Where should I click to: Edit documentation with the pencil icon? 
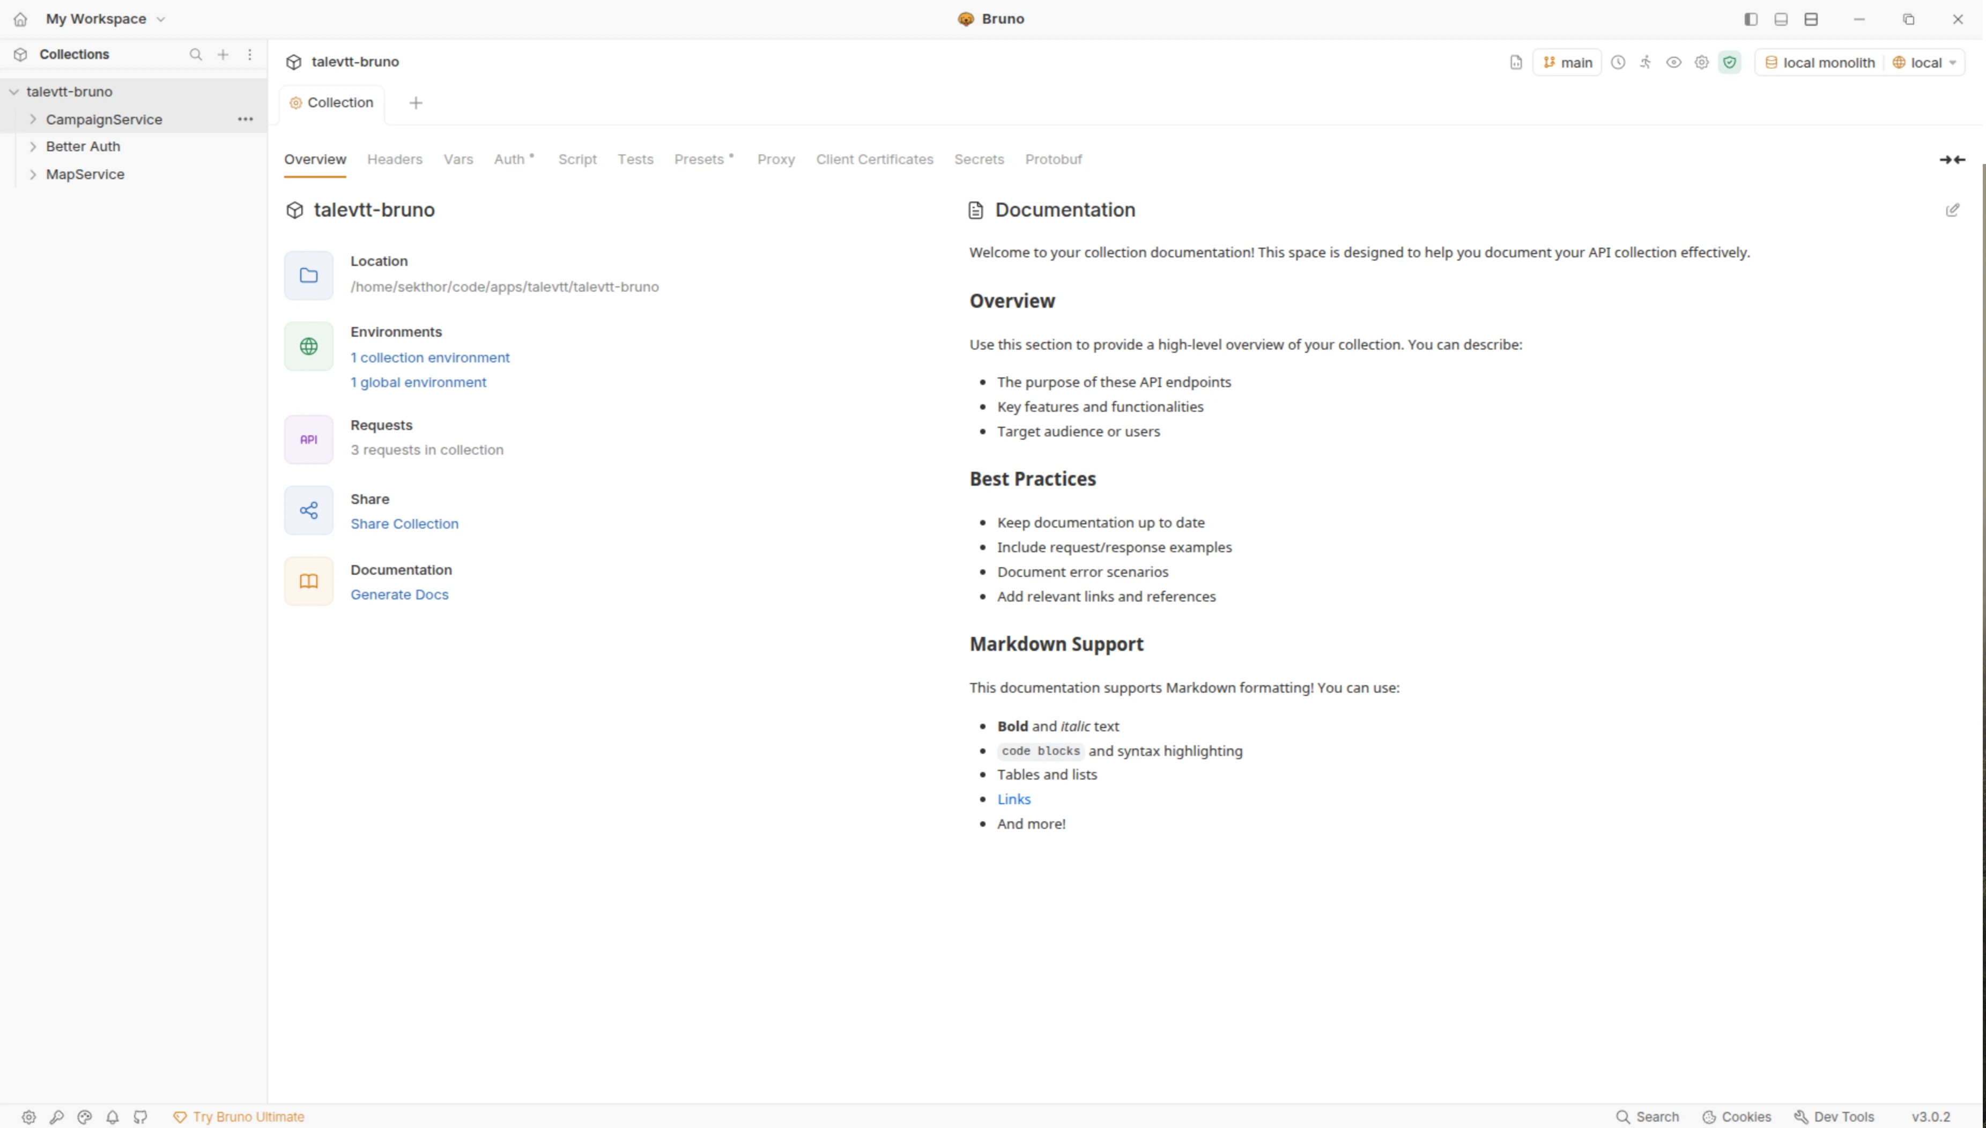[x=1952, y=210]
